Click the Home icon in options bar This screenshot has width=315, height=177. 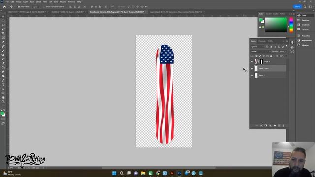pos(4,7)
